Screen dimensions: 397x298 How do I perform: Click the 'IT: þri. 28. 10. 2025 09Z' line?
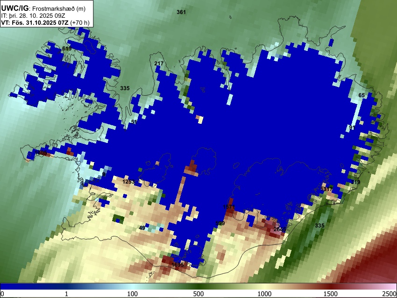pos(33,16)
